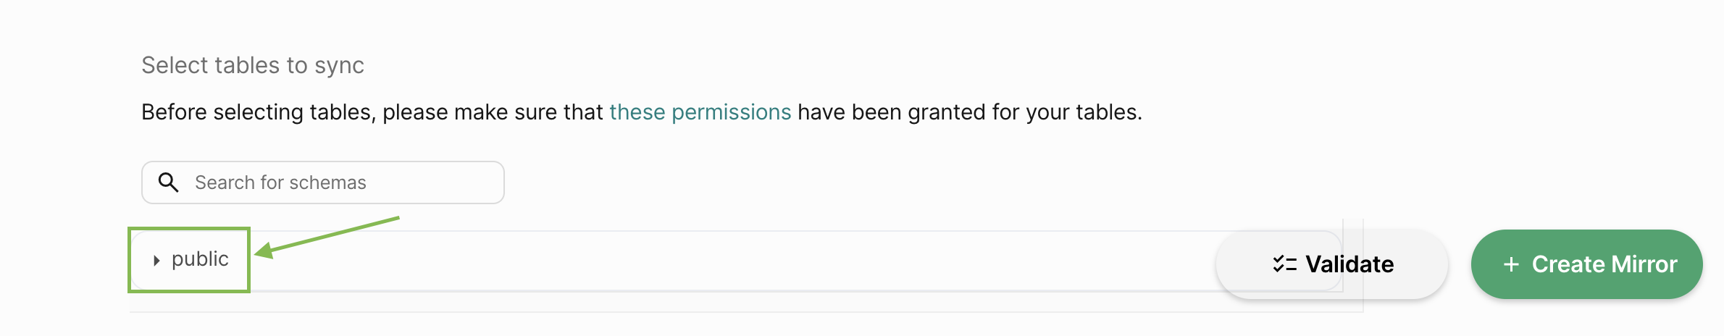This screenshot has height=336, width=1724.
Task: Open the these permissions link
Action: click(700, 112)
